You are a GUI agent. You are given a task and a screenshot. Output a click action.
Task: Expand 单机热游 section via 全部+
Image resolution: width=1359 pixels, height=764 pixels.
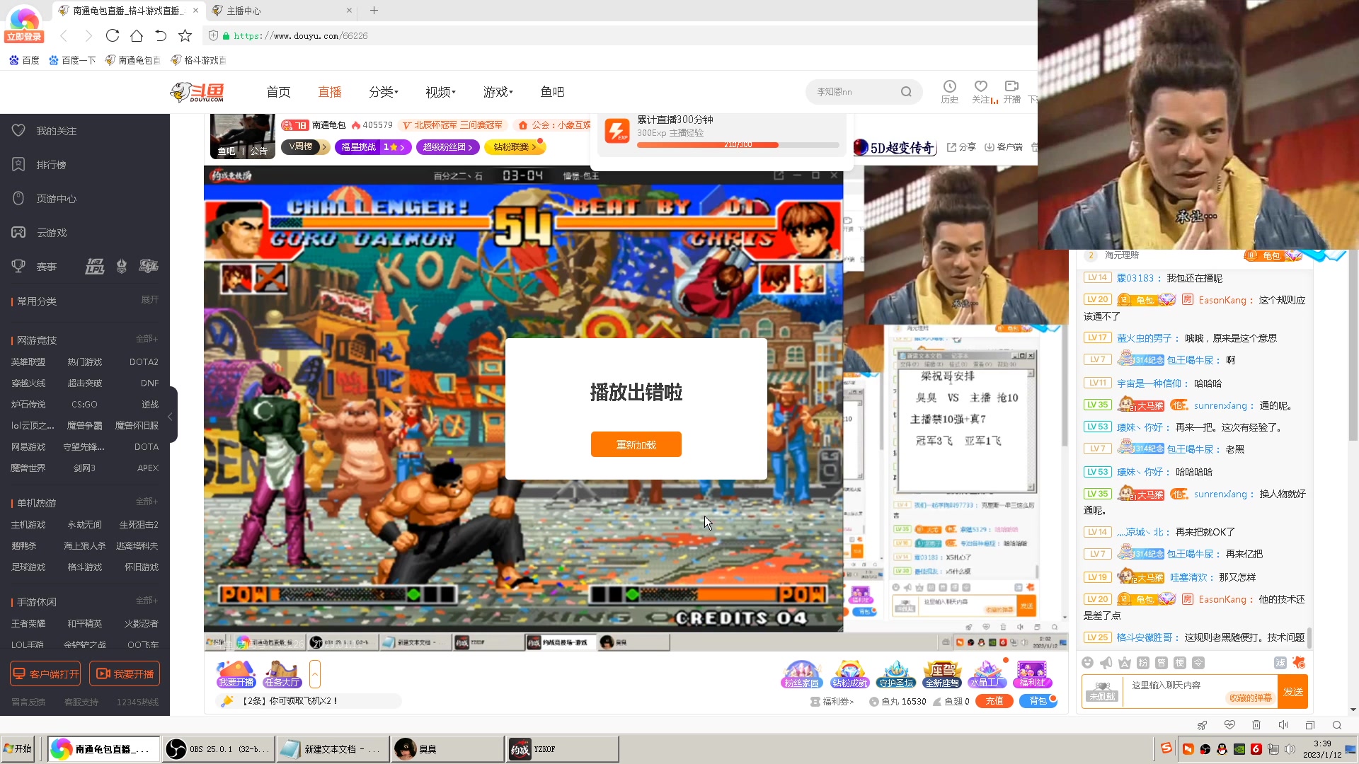point(147,502)
